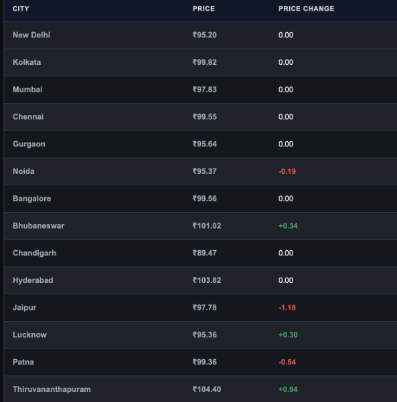Click Noida's -0.19 price change
Viewport: 397px width, 402px height.
(x=287, y=171)
